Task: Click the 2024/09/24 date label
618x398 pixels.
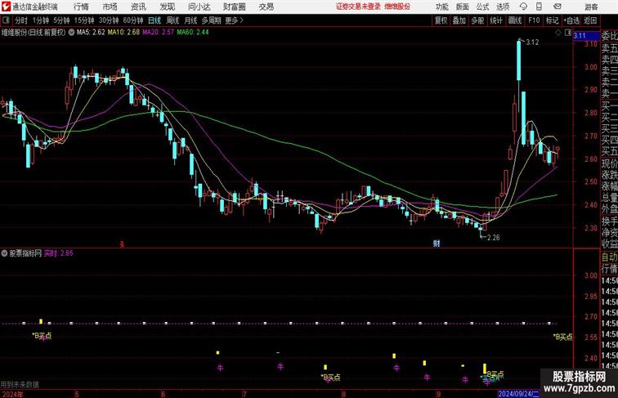Action: click(x=518, y=394)
